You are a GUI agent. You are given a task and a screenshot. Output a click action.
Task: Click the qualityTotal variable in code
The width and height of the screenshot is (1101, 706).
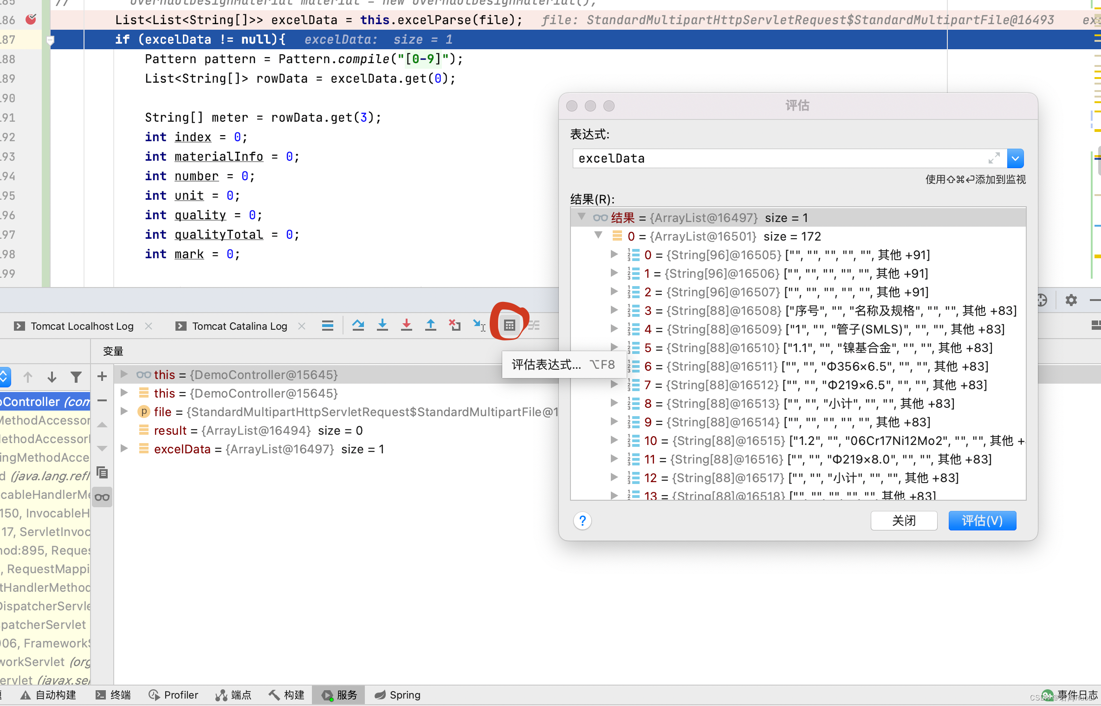pyautogui.click(x=219, y=235)
